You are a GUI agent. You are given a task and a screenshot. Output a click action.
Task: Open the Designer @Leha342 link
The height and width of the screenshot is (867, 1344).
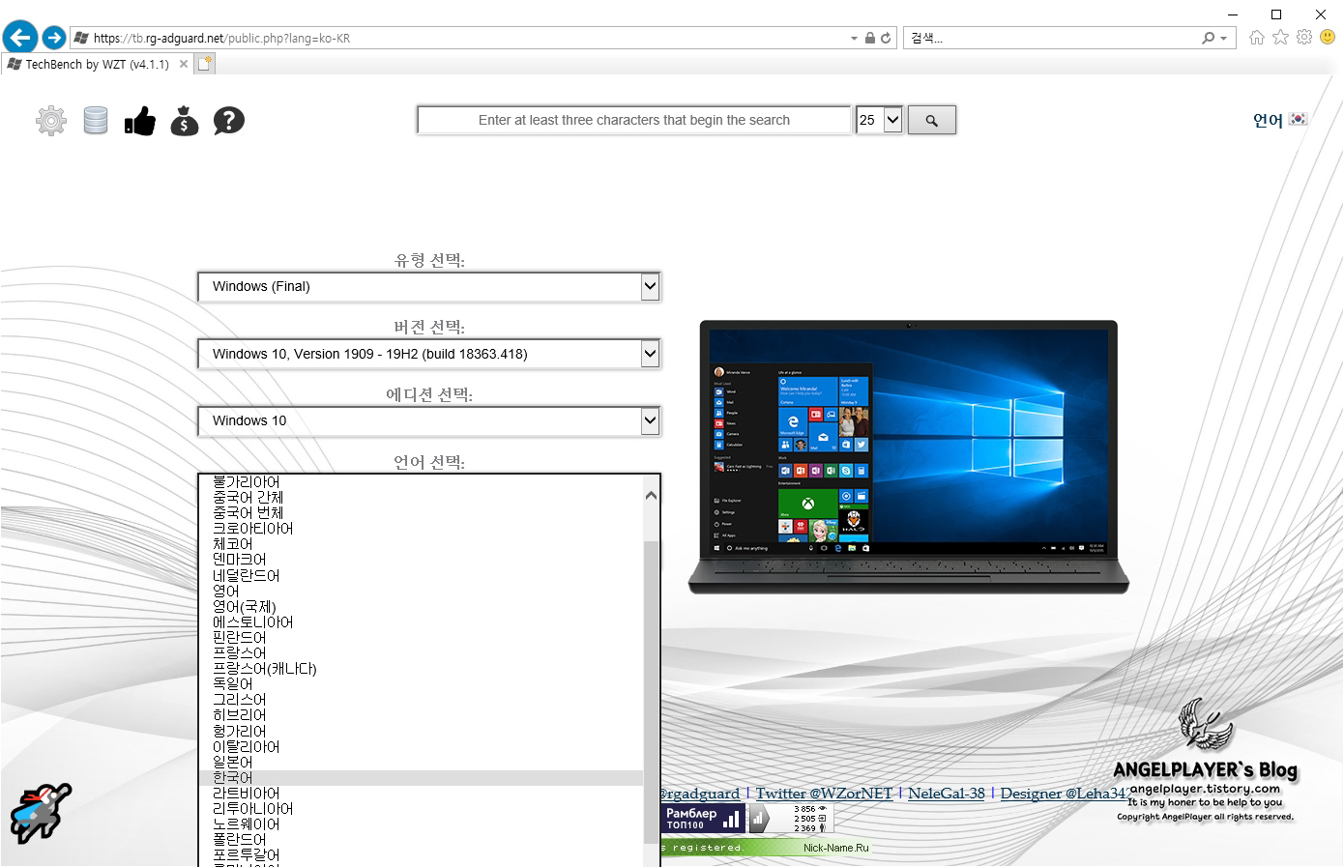pyautogui.click(x=1066, y=794)
